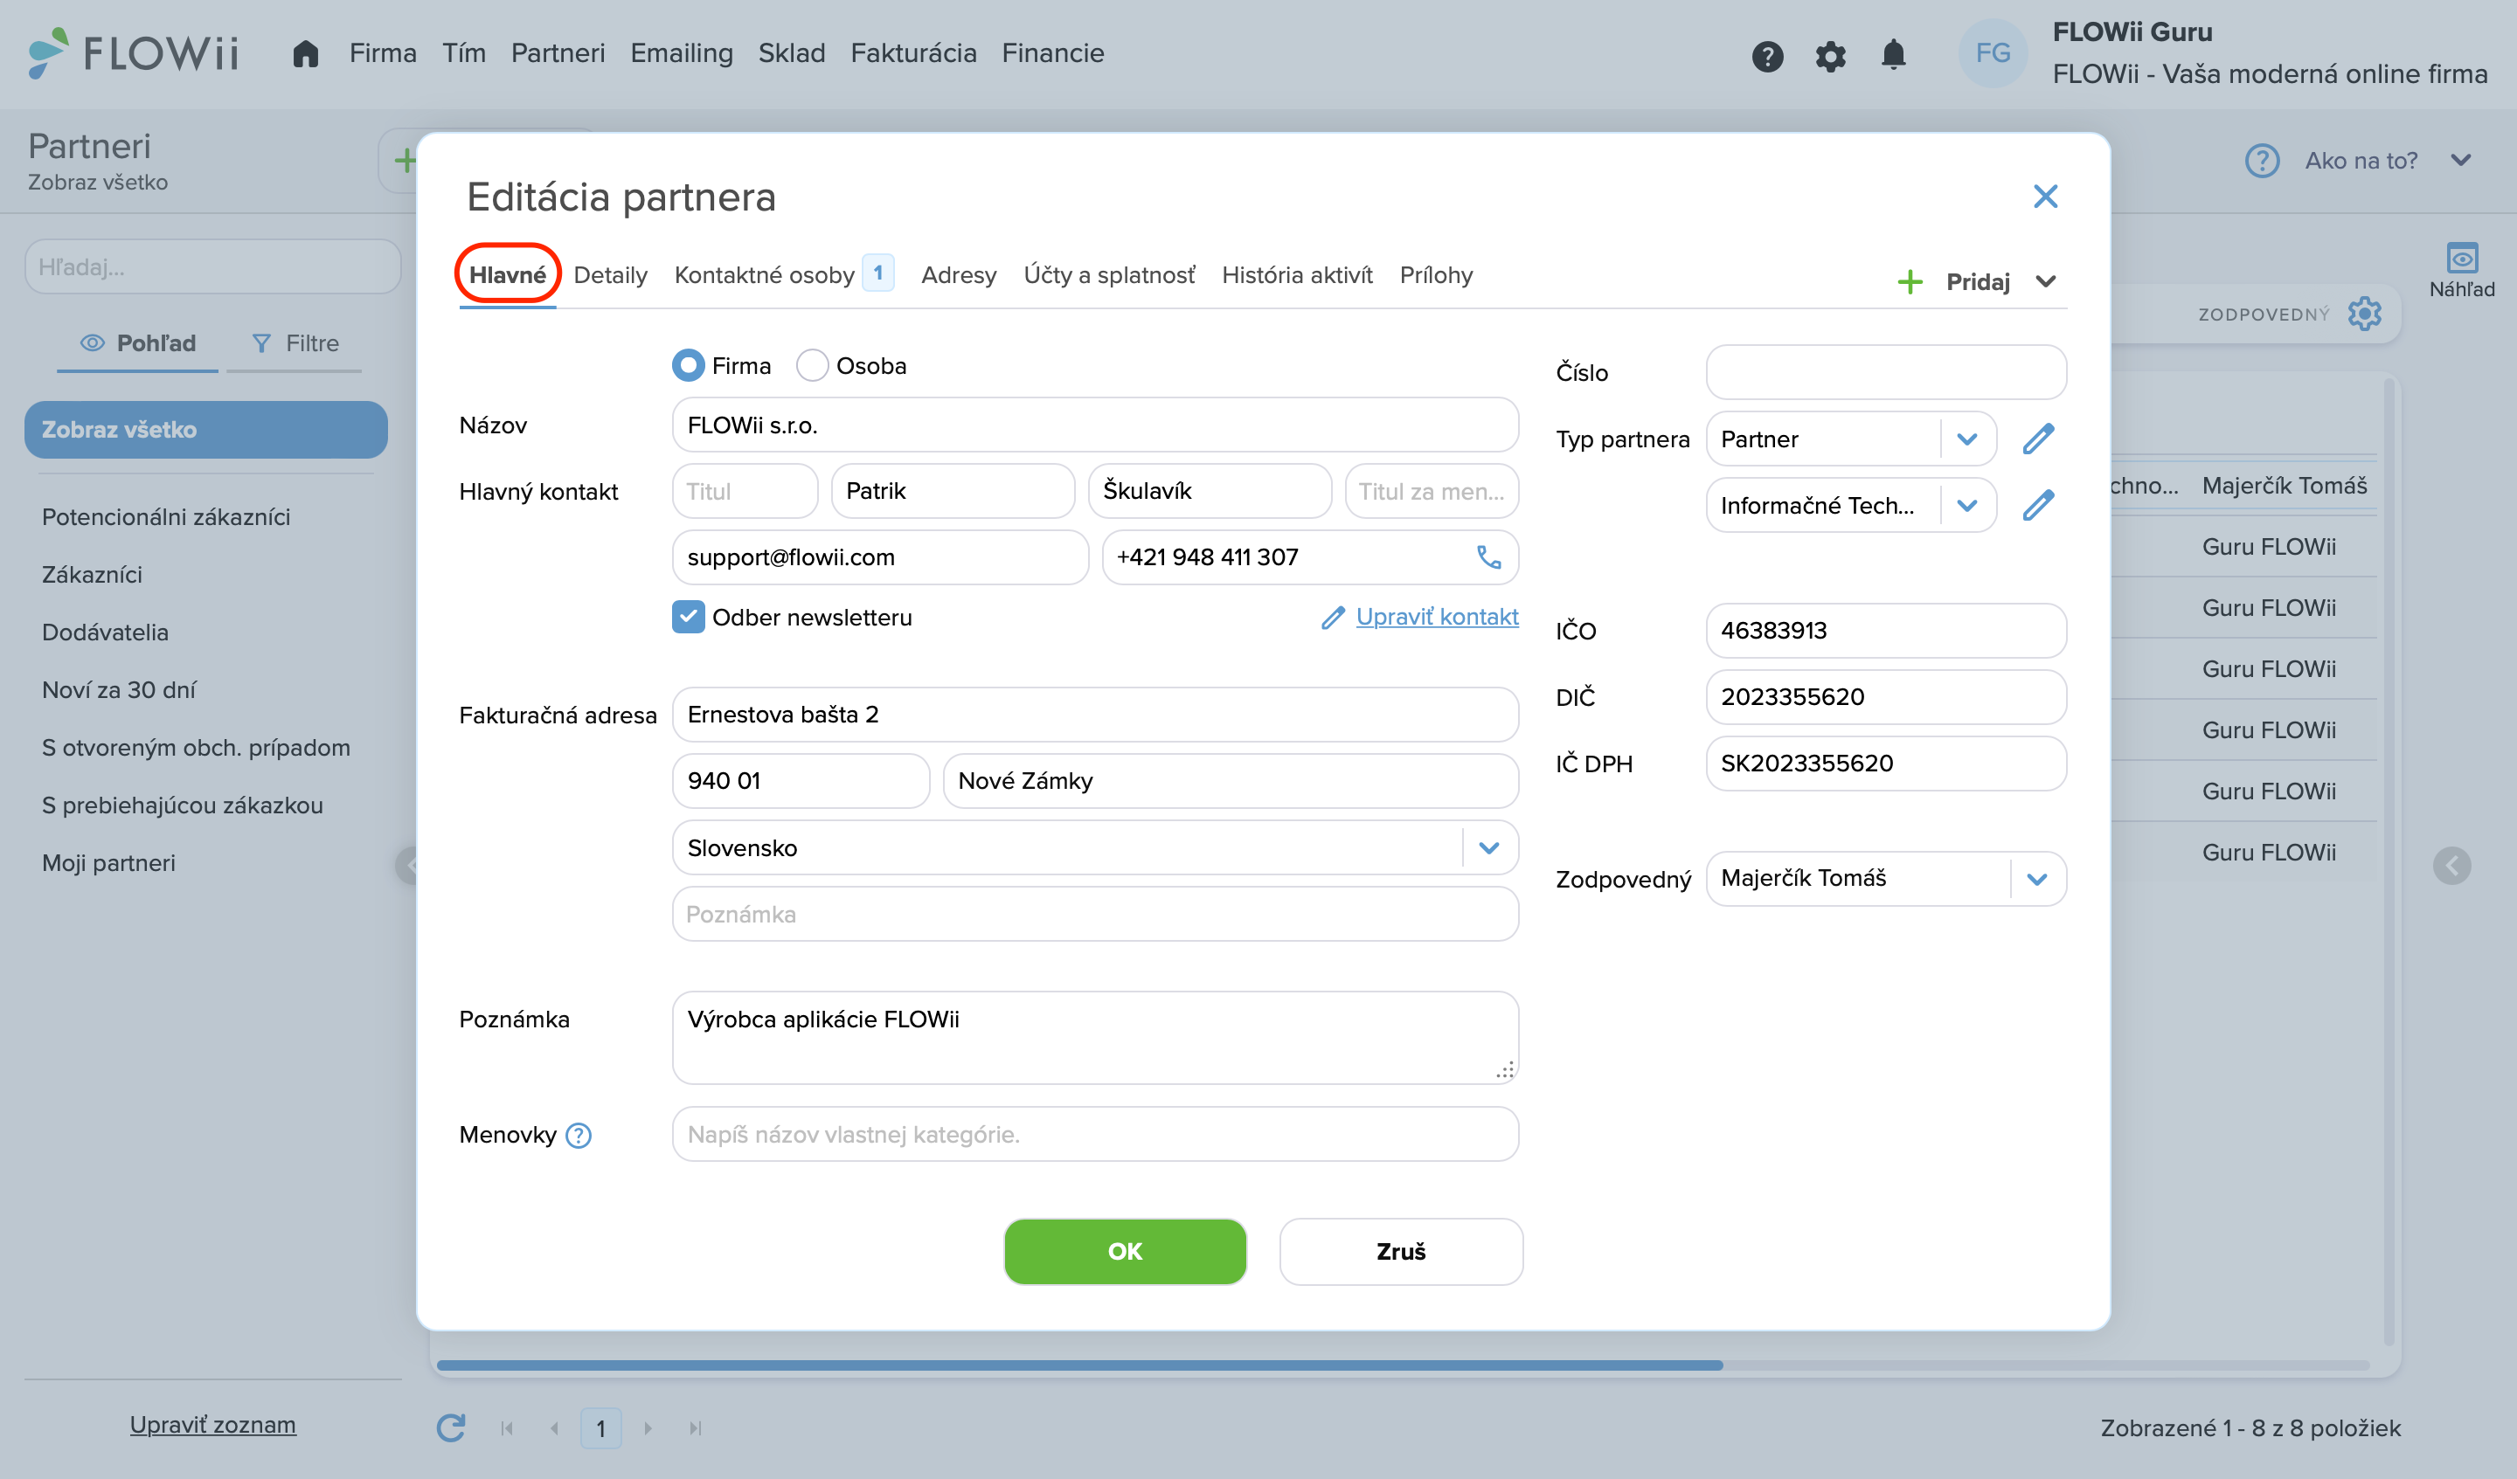
Task: Select the Osoba radio button
Action: pos(811,365)
